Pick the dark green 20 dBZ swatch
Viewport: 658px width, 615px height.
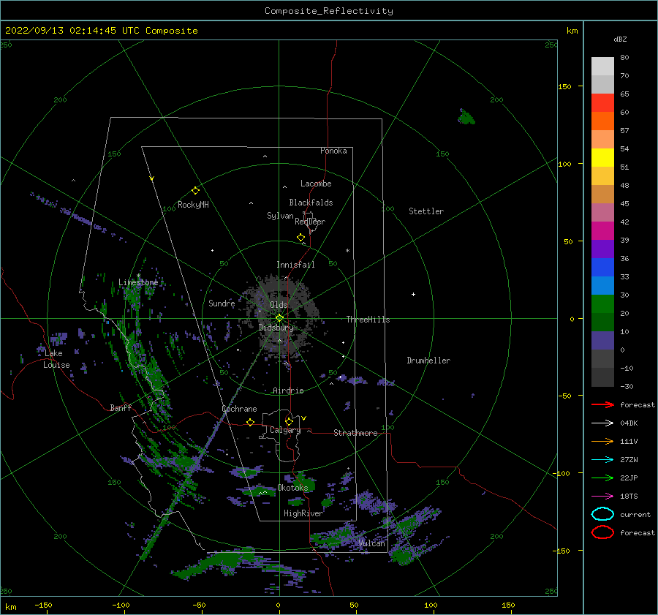tap(602, 322)
